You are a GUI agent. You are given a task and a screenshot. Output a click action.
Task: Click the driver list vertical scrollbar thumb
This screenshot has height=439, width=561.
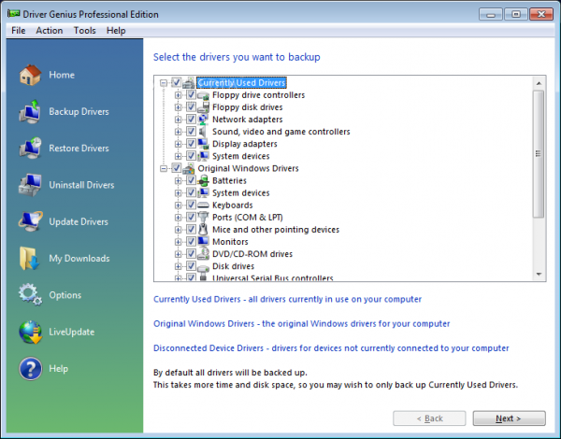click(539, 154)
